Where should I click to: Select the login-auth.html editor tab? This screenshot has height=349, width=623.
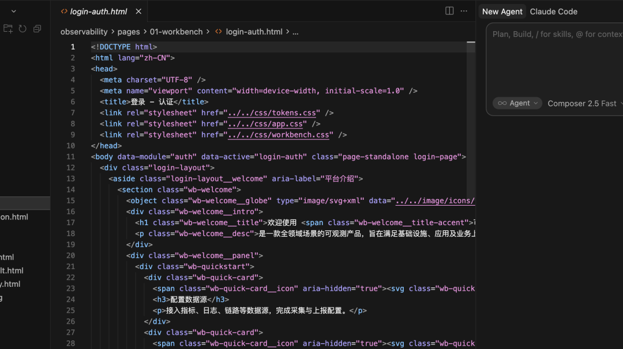99,12
